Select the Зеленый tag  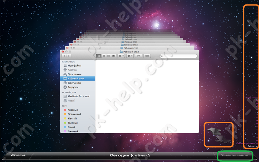(x=78, y=123)
